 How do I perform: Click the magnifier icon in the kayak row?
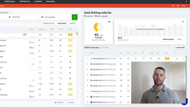pos(70,57)
